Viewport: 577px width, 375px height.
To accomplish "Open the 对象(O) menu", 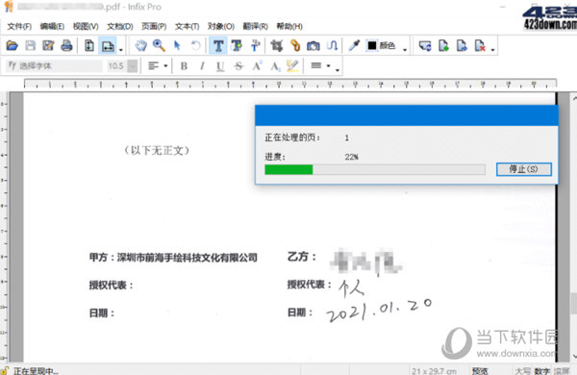I will [221, 26].
